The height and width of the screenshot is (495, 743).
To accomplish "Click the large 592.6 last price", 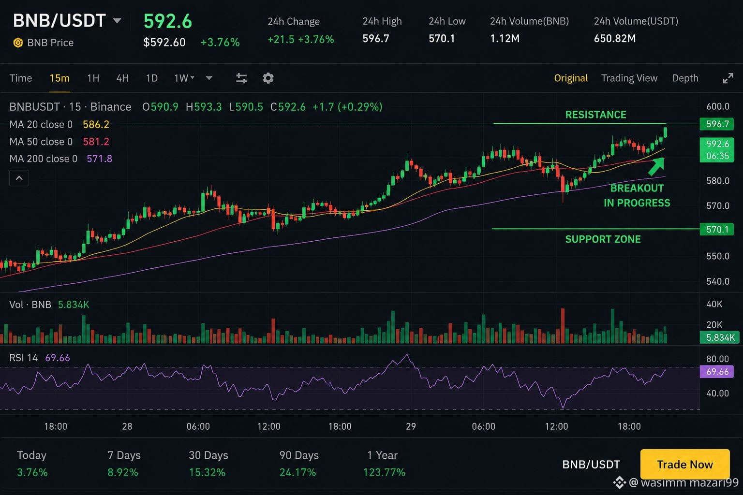I will click(168, 21).
